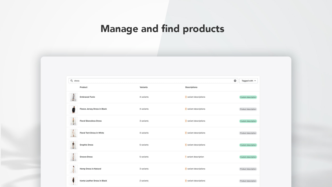
Task: Click the orange 1 badge for Groove Dress
Action: pos(186,157)
